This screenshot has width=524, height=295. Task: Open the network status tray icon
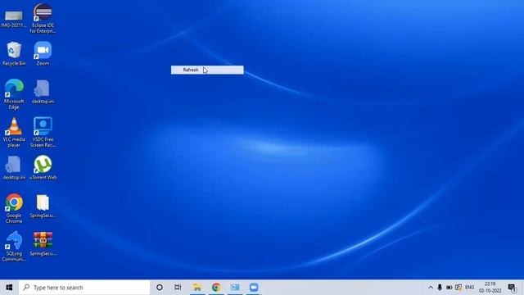click(458, 288)
